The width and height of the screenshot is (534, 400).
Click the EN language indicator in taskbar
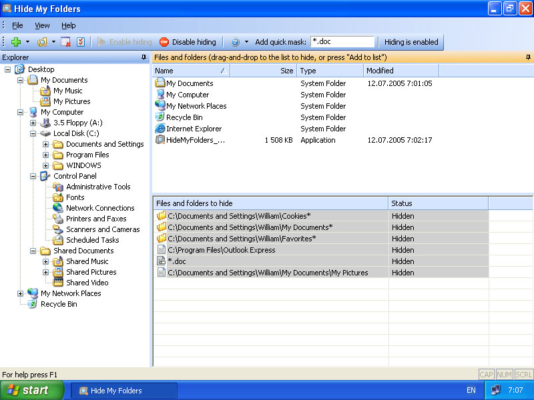pos(471,390)
